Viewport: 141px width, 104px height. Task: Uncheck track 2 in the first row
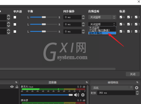(x=129, y=17)
